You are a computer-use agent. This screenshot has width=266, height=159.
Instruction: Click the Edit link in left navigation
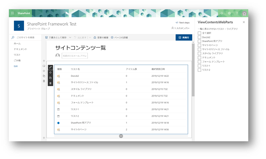[x=16, y=66]
